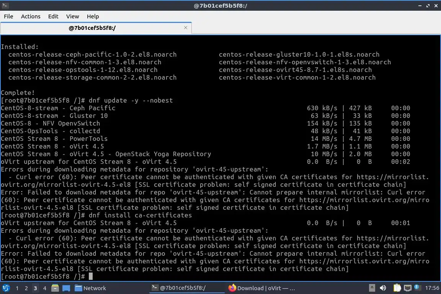Viewport: 441px width, 294px height.
Task: Click the 'dnf install ca-certificates' command text
Action: pyautogui.click(x=140, y=215)
